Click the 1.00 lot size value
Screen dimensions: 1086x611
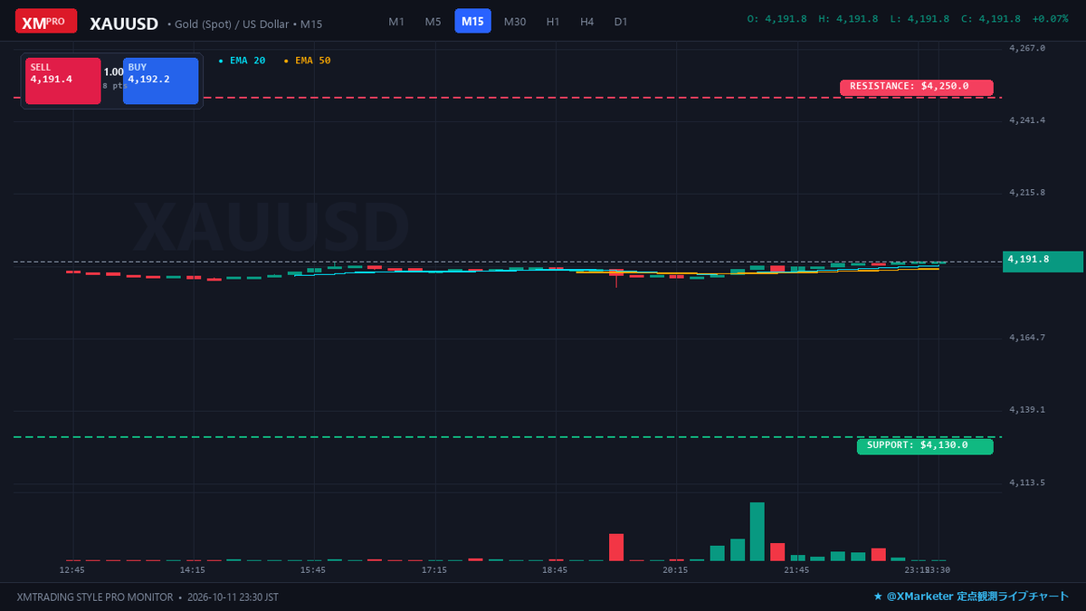coord(113,72)
